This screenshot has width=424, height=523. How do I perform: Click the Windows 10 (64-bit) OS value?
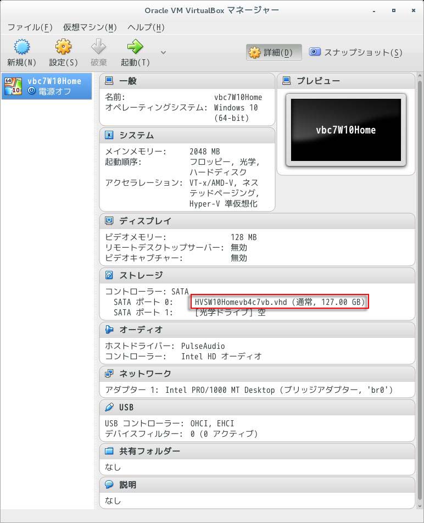tap(236, 113)
